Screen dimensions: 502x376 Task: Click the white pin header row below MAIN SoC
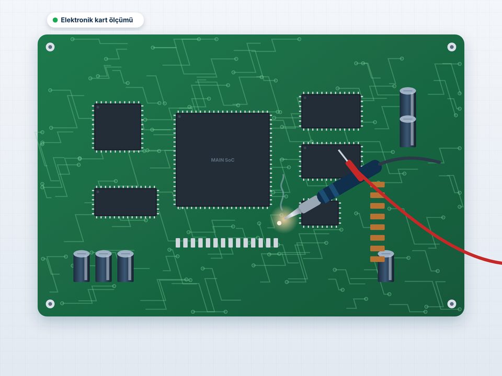(226, 243)
